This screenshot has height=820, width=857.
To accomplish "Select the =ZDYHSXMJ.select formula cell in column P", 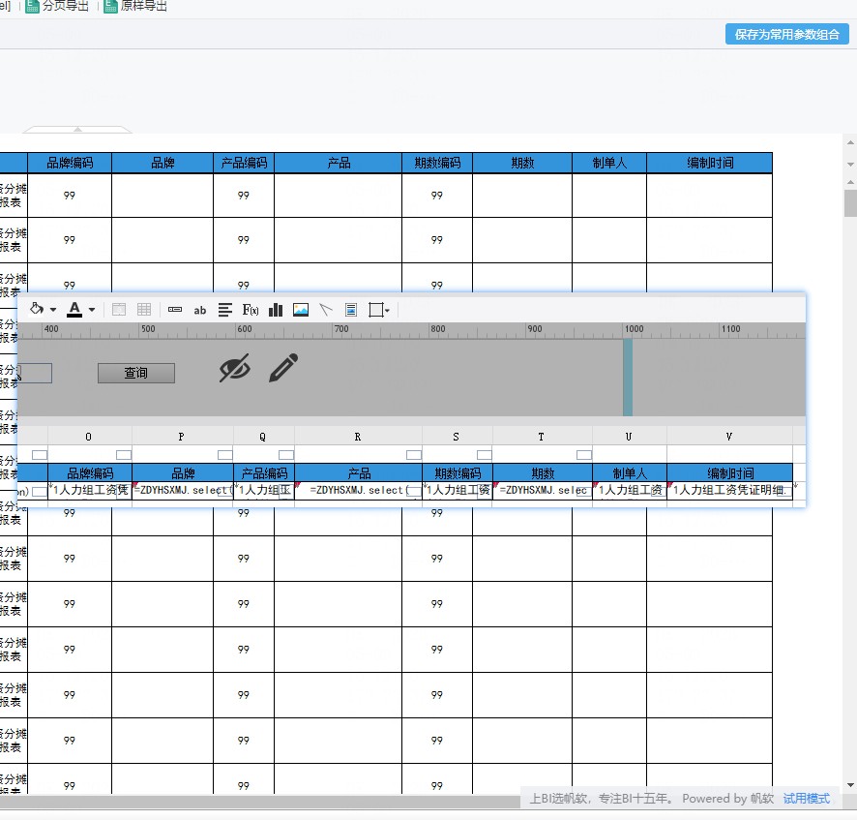I will click(183, 490).
